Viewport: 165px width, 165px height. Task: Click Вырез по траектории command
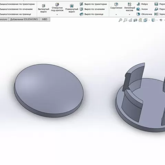coord(93,4)
